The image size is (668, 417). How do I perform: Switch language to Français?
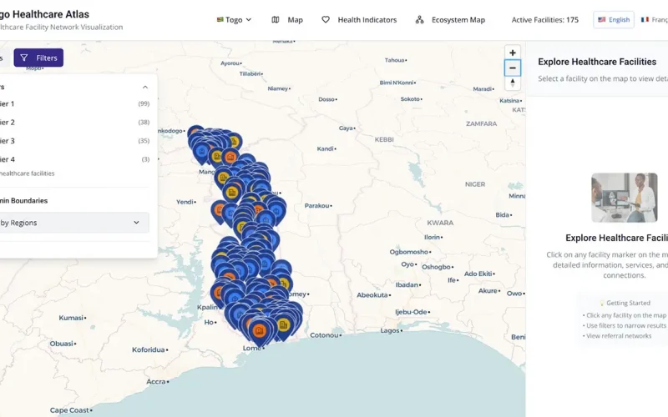(x=654, y=20)
